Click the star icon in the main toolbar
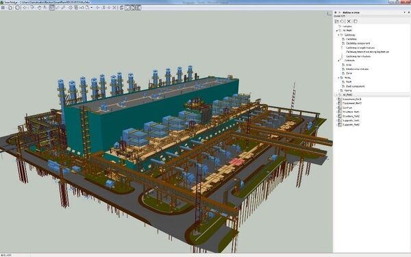The width and height of the screenshot is (411, 257). 25,8
